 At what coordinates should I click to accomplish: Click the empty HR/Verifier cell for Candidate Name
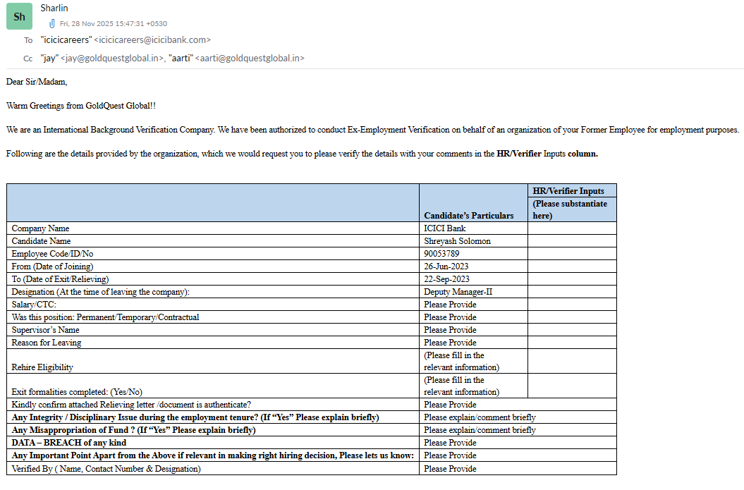click(x=572, y=241)
